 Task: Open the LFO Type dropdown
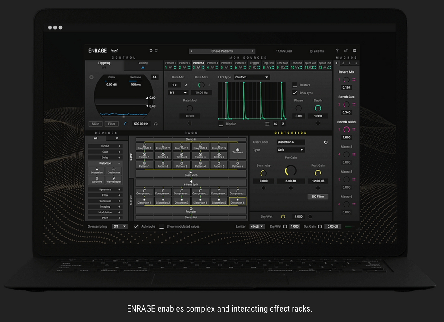[252, 77]
